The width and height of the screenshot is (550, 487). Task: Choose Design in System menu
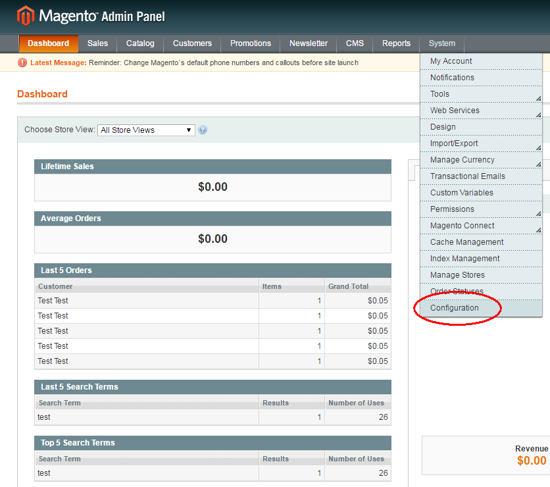(x=481, y=127)
